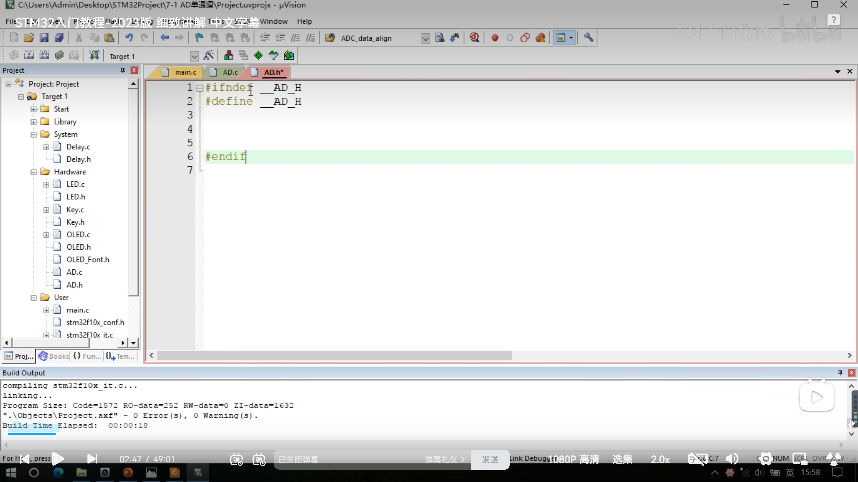This screenshot has width=858, height=482.
Task: Switch to the AD.c editor tab
Action: [225, 72]
